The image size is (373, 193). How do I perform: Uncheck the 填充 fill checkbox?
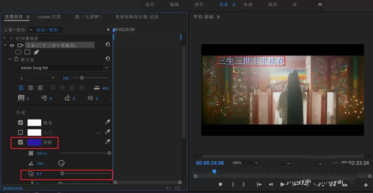[x=21, y=123]
